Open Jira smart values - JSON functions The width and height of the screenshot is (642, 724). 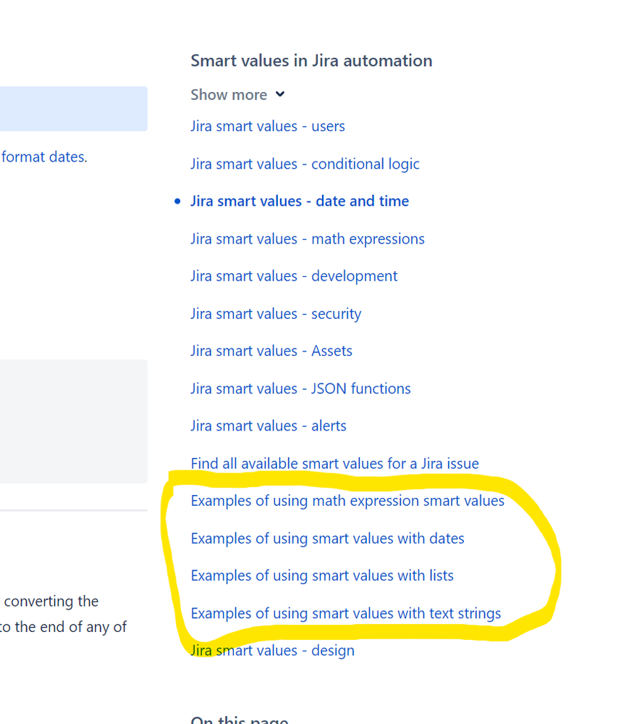point(300,388)
